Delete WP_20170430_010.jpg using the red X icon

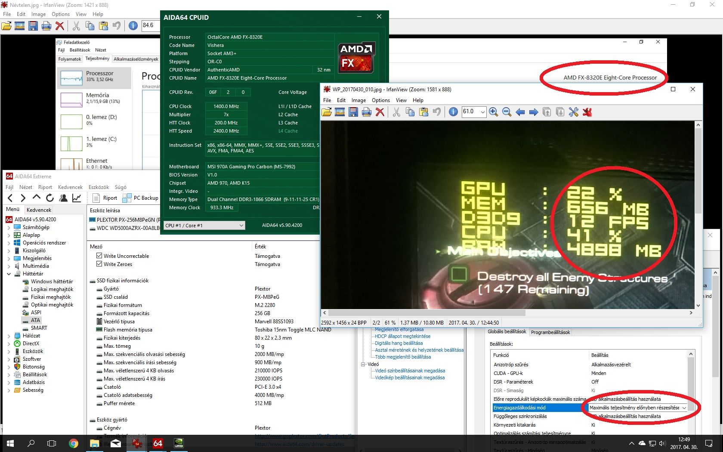click(x=380, y=112)
